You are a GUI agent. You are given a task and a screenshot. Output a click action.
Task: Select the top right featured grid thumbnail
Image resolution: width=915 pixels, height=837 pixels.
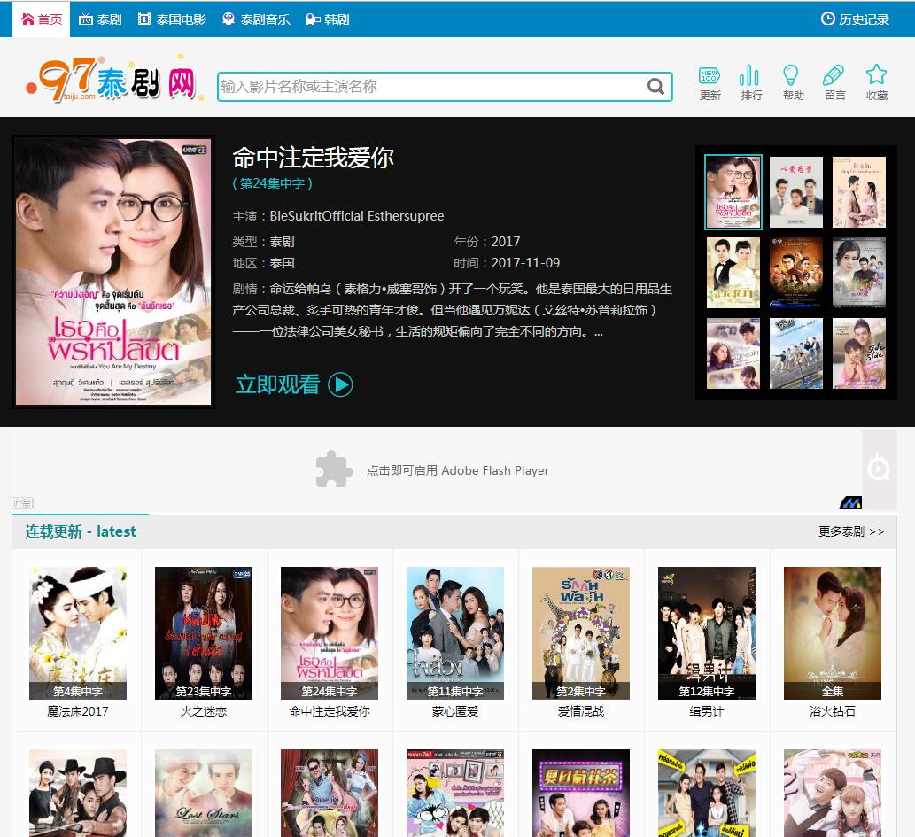(x=858, y=191)
